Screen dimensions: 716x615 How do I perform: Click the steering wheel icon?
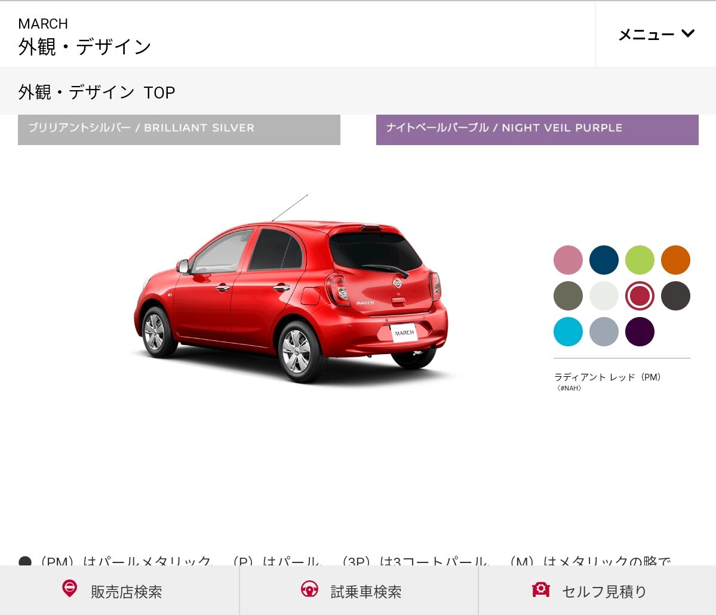click(309, 589)
